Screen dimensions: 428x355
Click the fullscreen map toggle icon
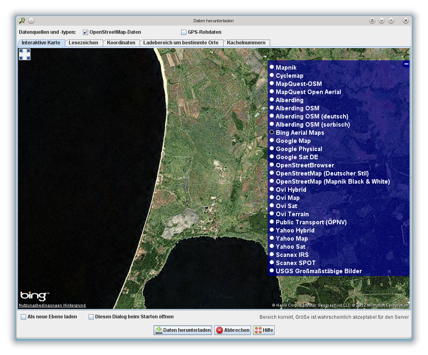pyautogui.click(x=25, y=55)
